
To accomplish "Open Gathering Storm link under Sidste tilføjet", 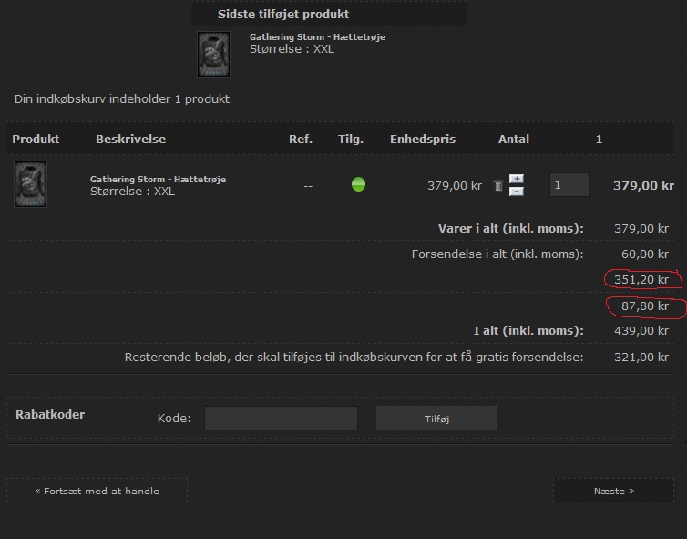I will click(318, 36).
